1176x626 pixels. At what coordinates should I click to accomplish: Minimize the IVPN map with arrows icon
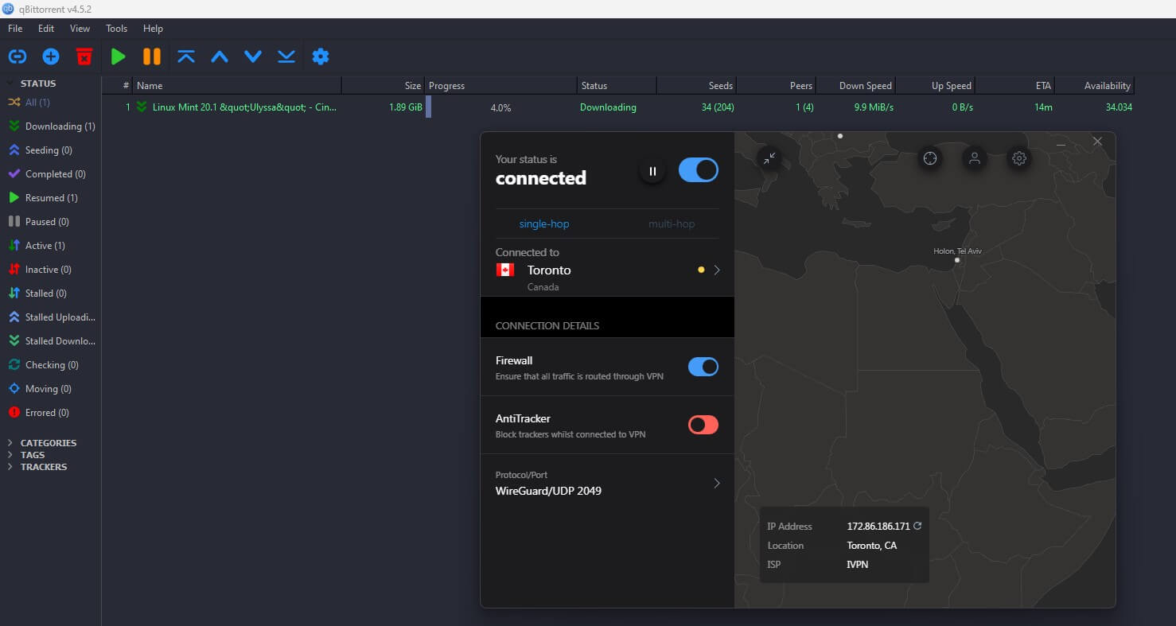(769, 158)
